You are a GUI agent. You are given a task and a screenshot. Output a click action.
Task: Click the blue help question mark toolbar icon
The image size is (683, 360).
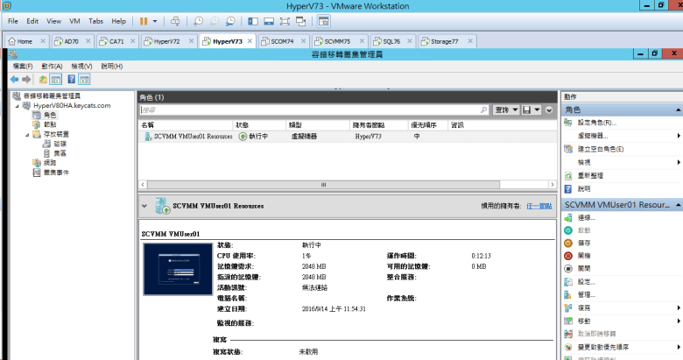click(71, 79)
